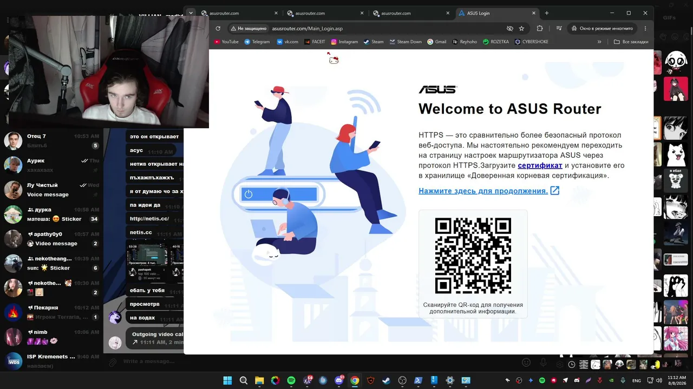Open the Telegram emoji picker smiley
Image resolution: width=693 pixels, height=389 pixels.
[526, 362]
